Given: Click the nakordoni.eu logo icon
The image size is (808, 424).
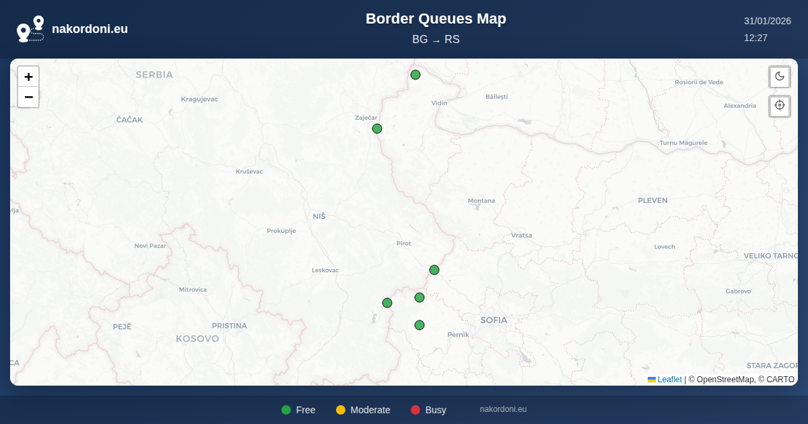Looking at the screenshot, I should 30,29.
